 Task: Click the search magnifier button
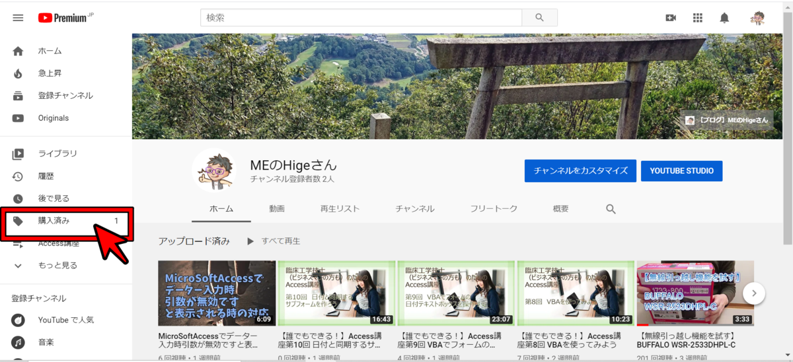tap(539, 18)
